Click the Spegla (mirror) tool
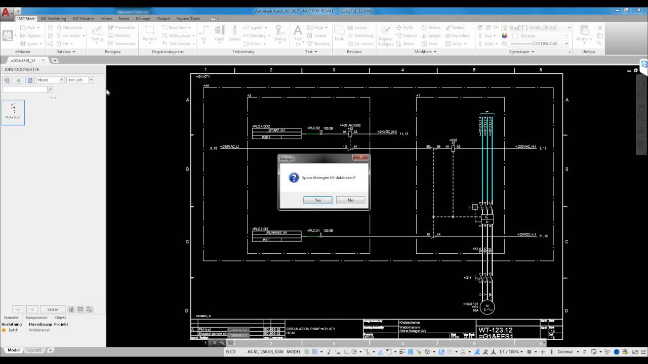Image resolution: width=648 pixels, height=364 pixels. coord(431,35)
